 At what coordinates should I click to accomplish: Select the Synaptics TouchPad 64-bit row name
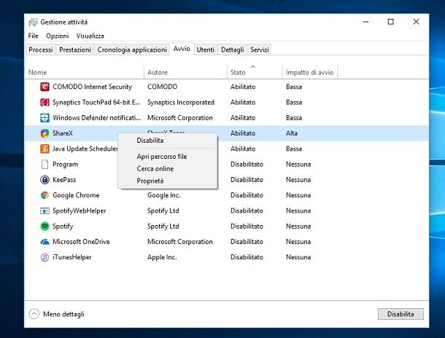[x=96, y=102]
